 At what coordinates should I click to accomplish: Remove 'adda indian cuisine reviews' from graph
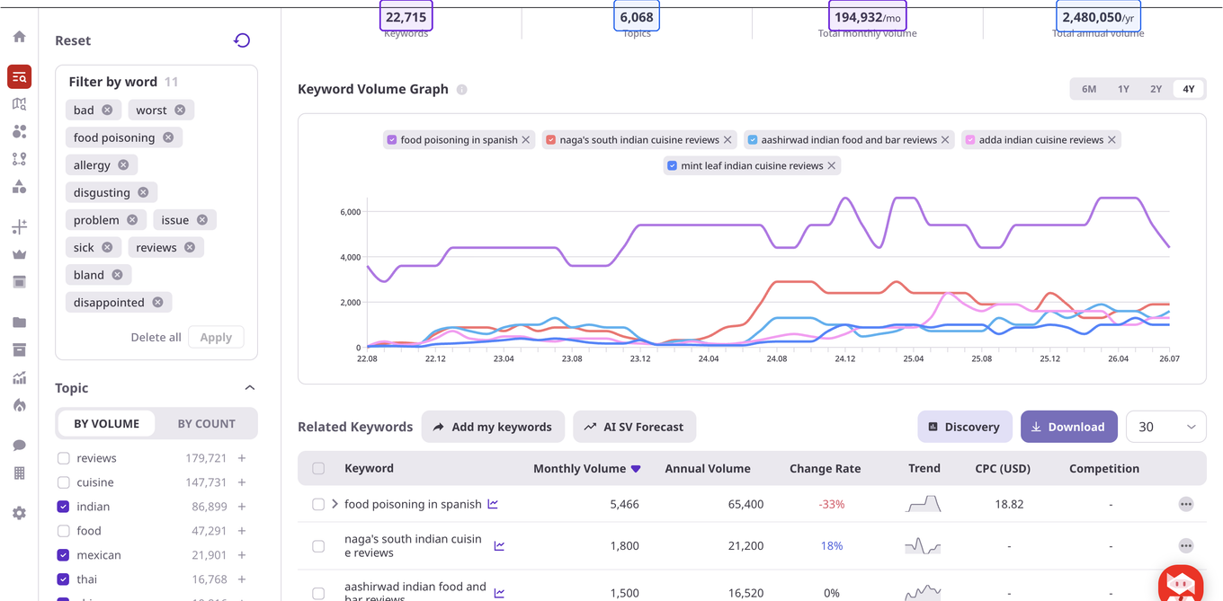tap(1112, 139)
